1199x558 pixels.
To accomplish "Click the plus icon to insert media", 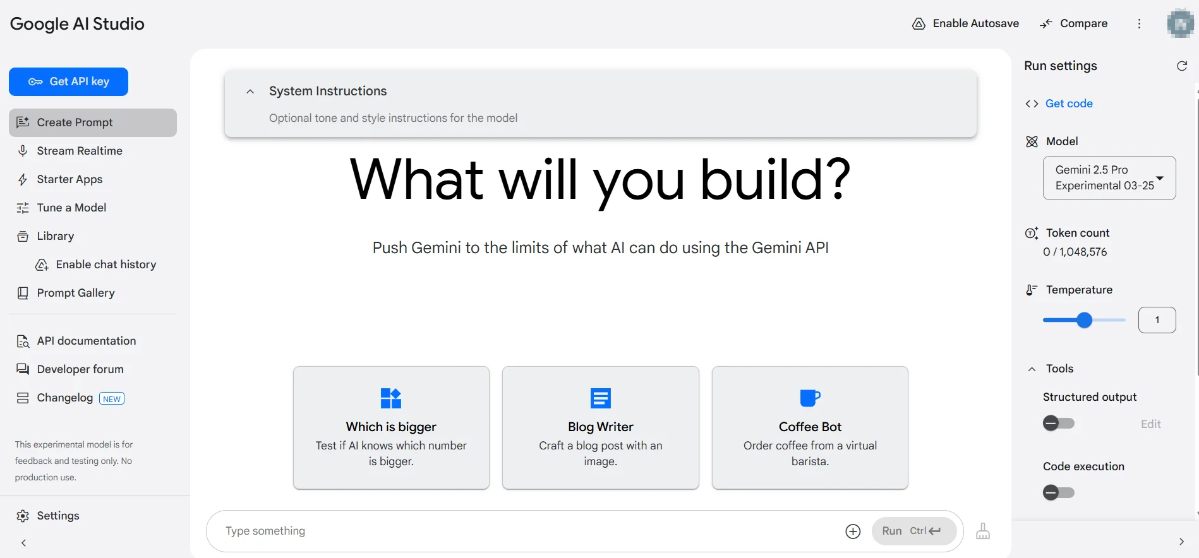I will tap(853, 531).
